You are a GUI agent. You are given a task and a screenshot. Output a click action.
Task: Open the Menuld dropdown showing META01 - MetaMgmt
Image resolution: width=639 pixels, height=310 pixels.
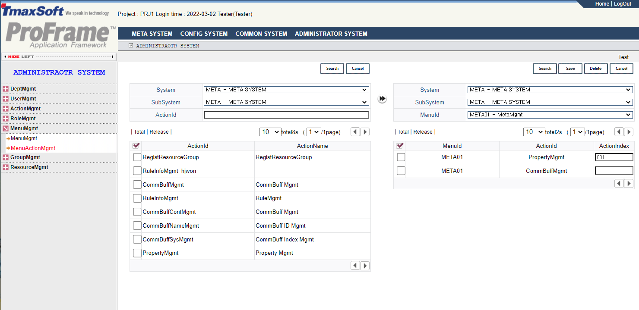pos(550,115)
